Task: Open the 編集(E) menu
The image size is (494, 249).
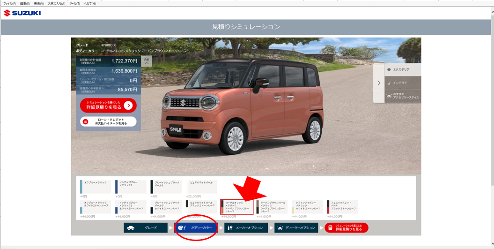Action: tap(24, 3)
